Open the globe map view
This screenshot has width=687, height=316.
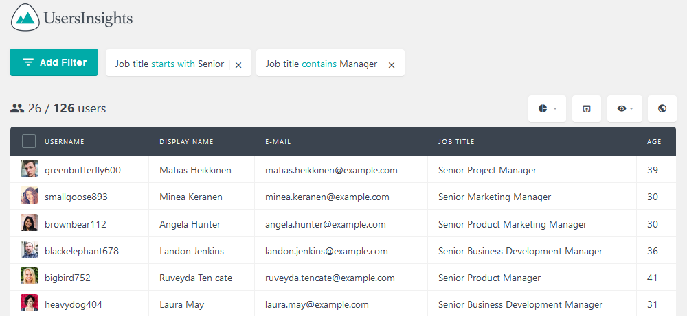pos(662,108)
